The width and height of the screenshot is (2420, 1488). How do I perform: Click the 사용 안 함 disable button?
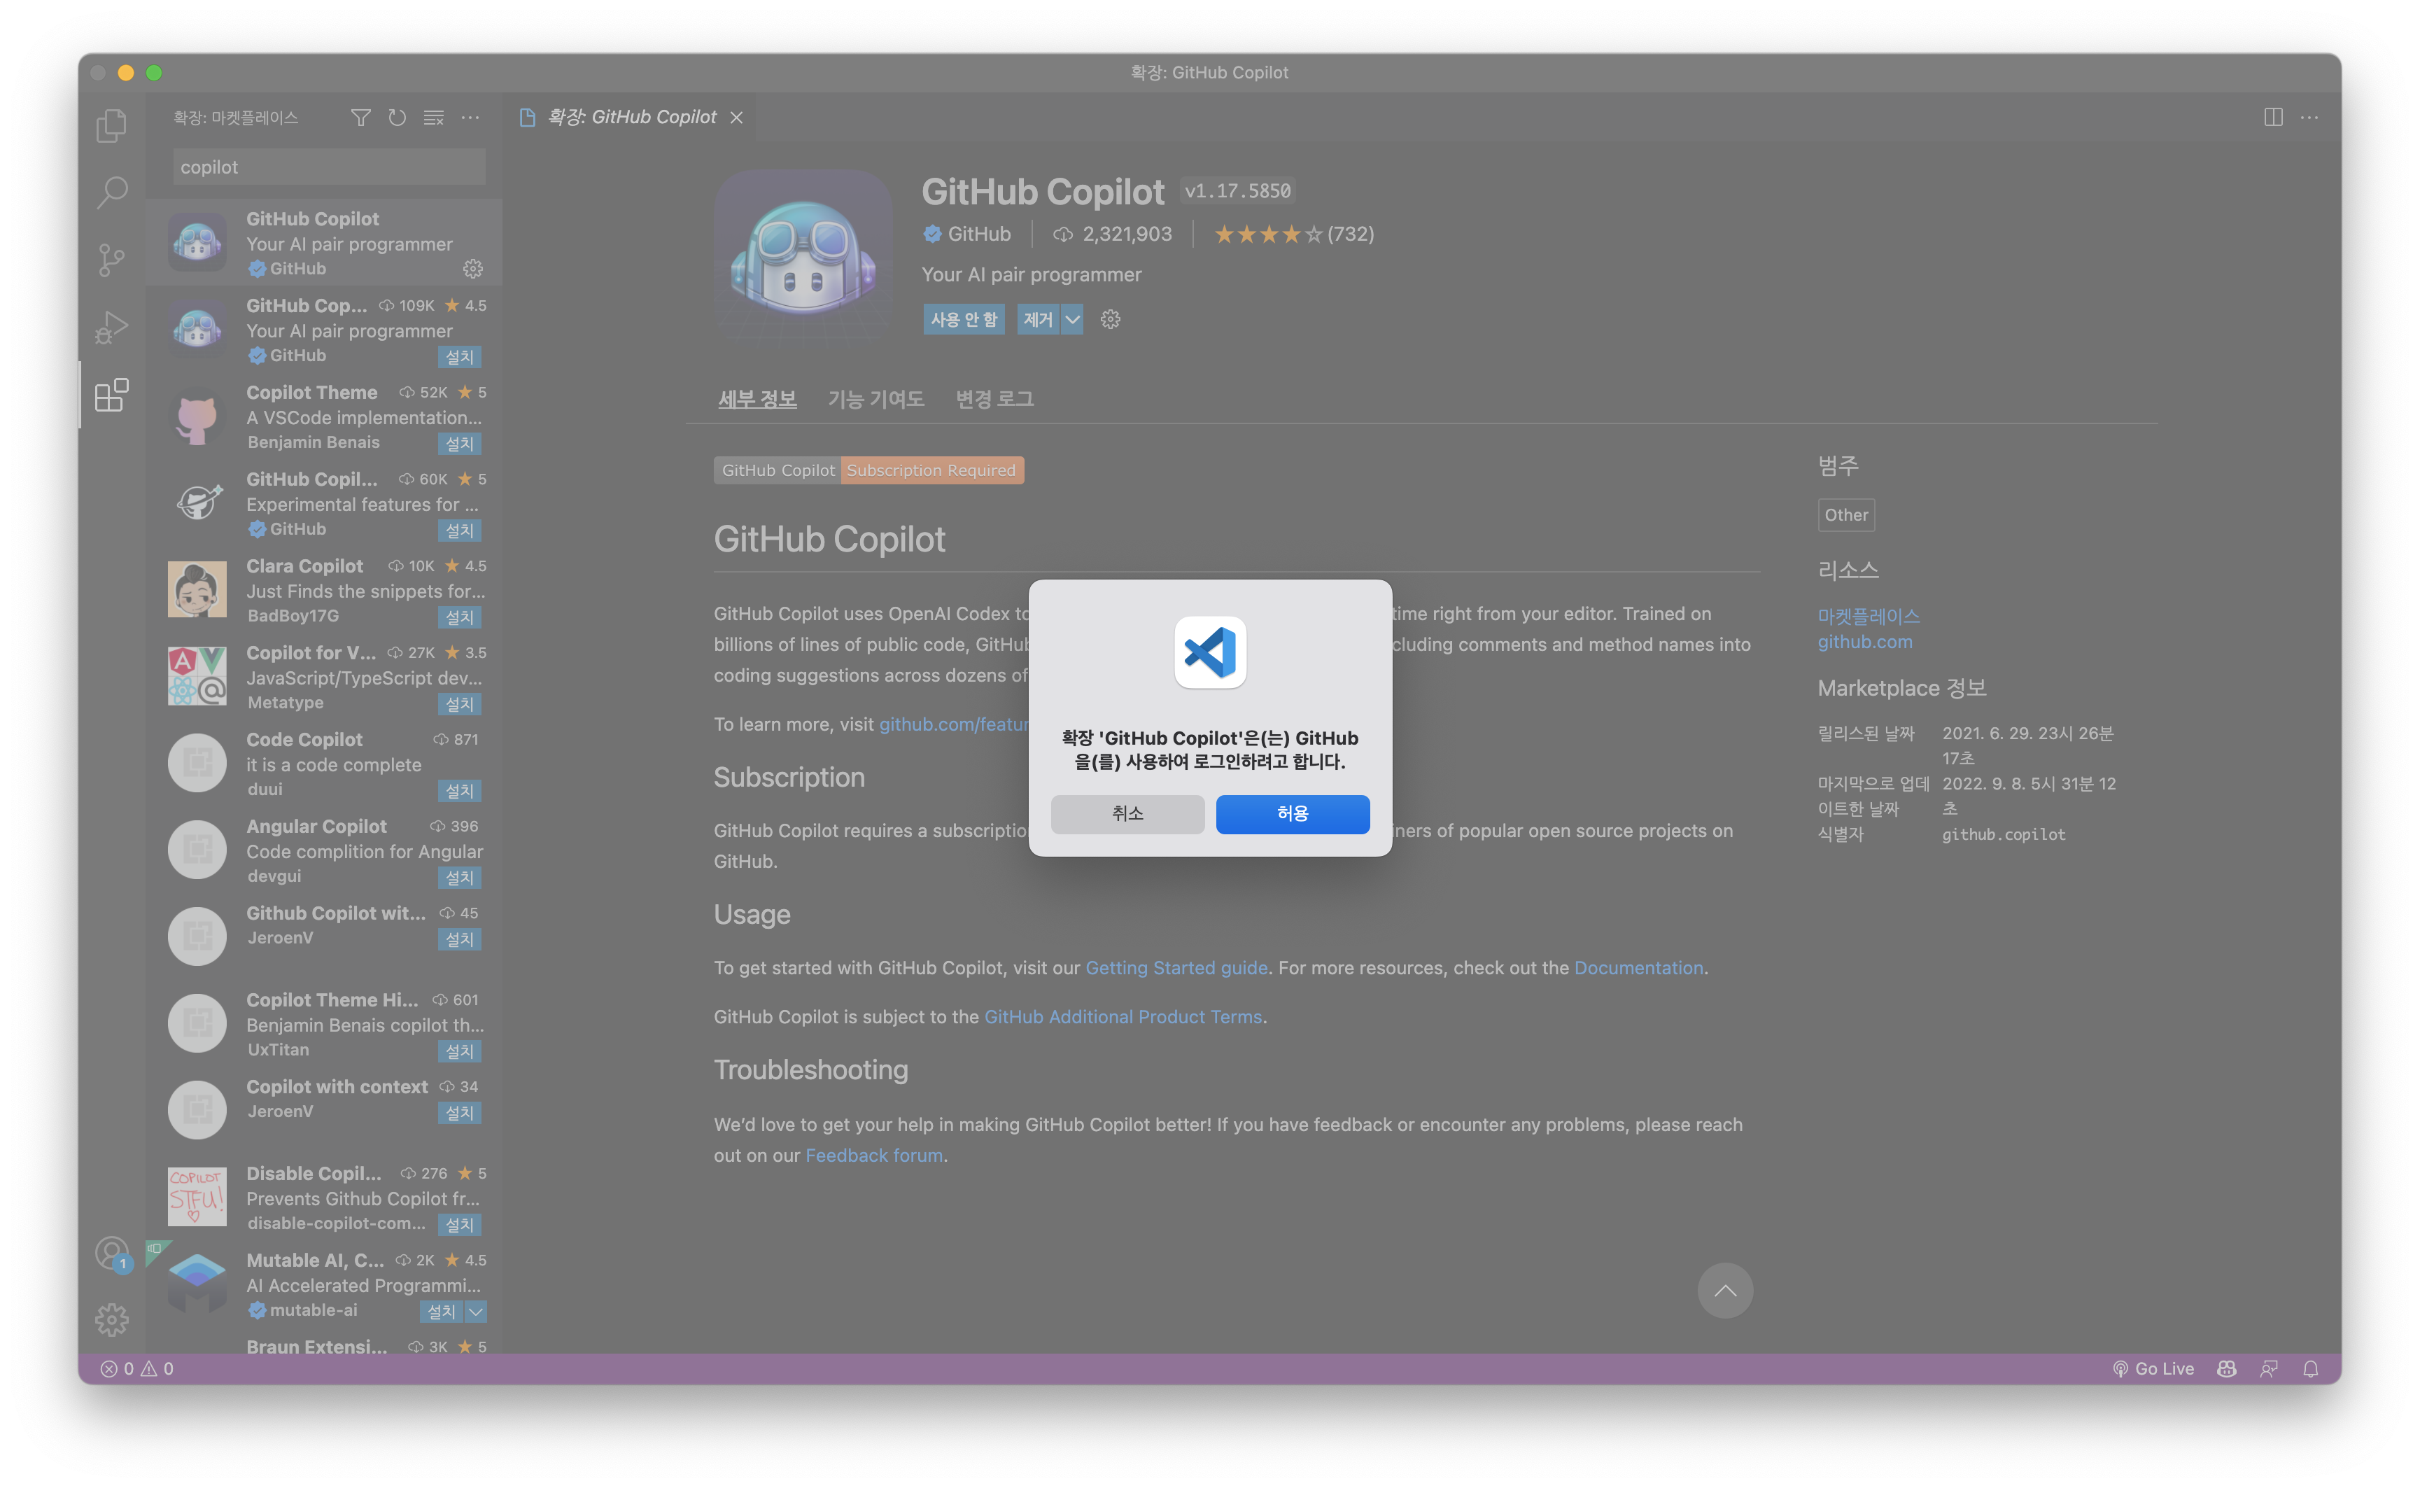point(964,319)
